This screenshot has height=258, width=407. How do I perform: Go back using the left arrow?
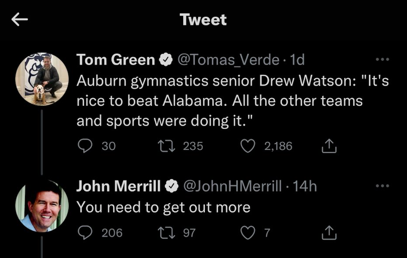[x=20, y=20]
